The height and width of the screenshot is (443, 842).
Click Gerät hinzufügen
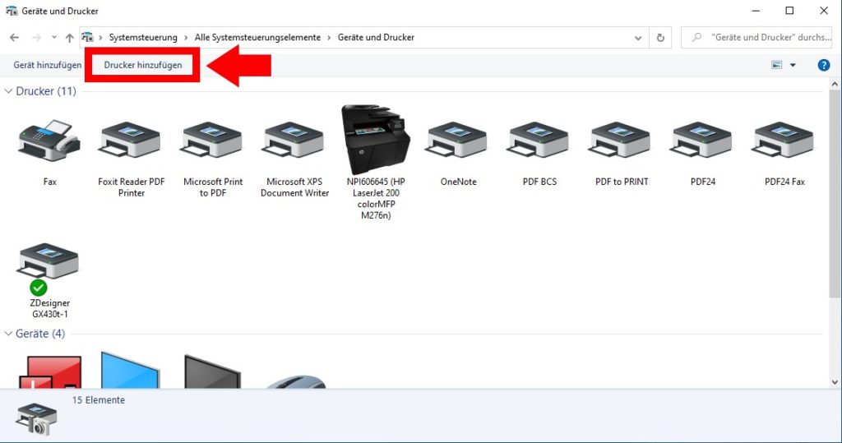[x=47, y=65]
